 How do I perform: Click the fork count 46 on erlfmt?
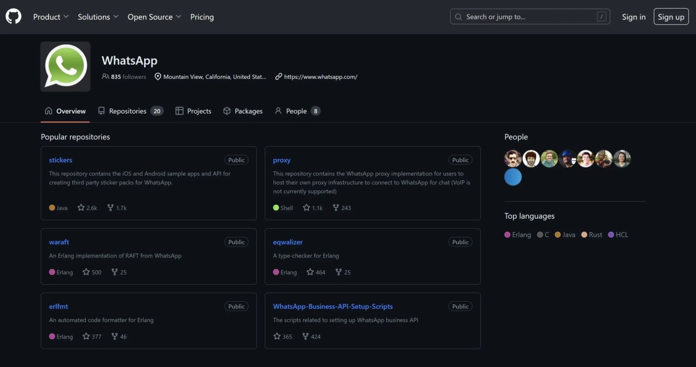click(119, 336)
